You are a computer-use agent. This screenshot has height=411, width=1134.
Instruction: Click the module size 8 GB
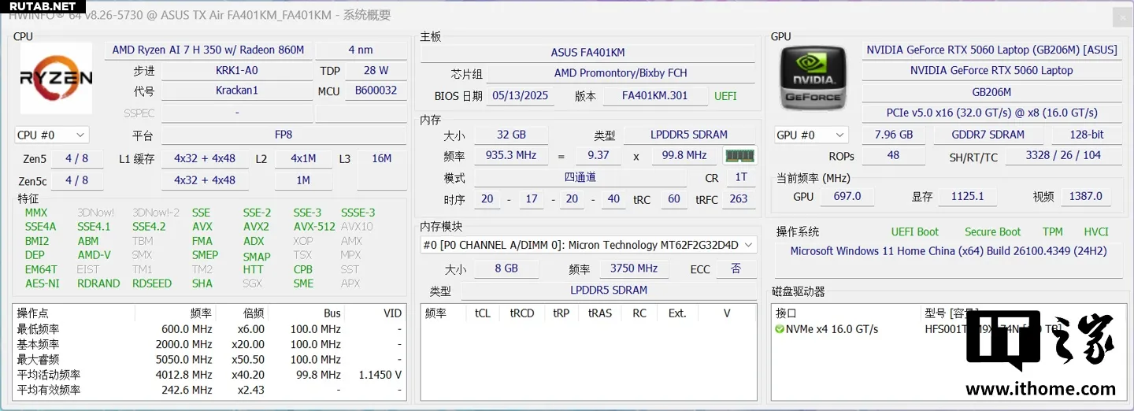pos(506,268)
